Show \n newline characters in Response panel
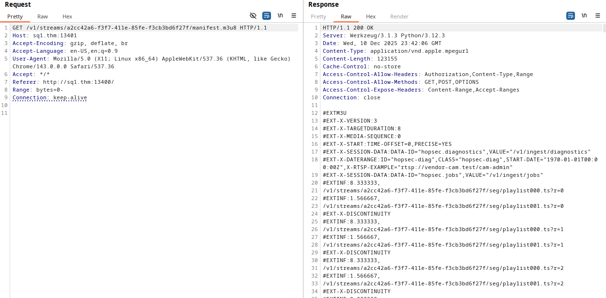 pos(584,16)
